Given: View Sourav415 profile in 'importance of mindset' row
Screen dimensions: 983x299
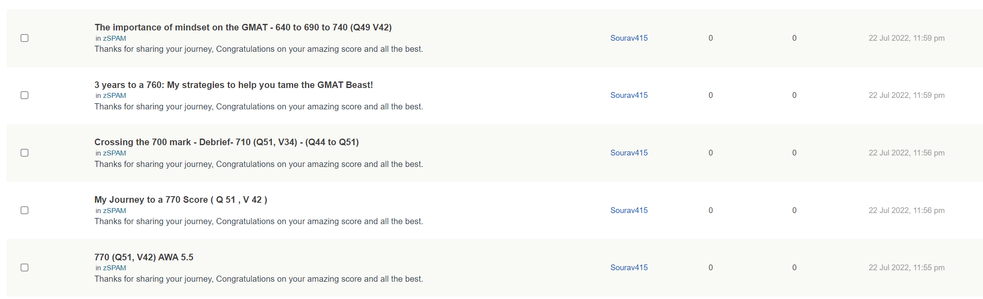Looking at the screenshot, I should click(629, 38).
